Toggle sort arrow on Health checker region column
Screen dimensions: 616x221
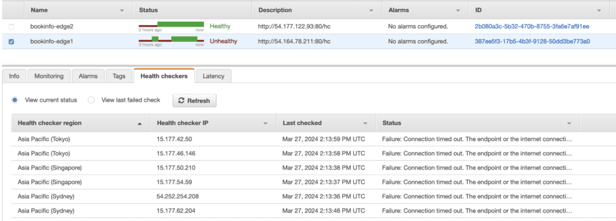(x=140, y=123)
